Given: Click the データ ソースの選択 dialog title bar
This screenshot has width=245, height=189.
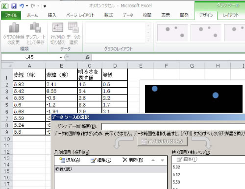Looking at the screenshot, I should point(148,117).
